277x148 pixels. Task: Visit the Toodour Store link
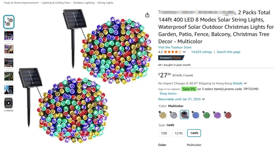coord(175,47)
